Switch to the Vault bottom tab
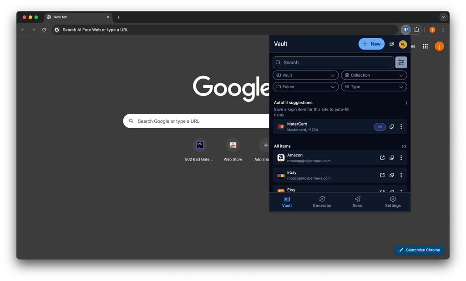Image resolution: width=466 pixels, height=281 pixels. [x=287, y=202]
